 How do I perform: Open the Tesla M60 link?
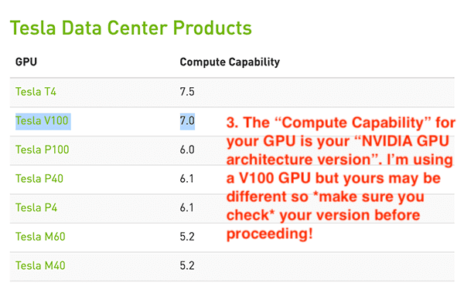click(40, 237)
